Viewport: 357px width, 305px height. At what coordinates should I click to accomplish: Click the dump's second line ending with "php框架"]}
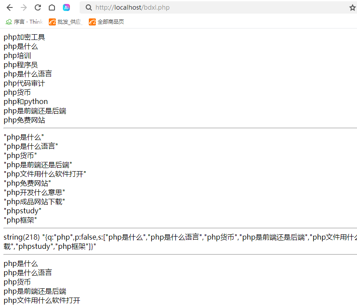[50, 247]
